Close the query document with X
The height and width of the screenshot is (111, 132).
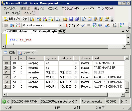(x=127, y=31)
